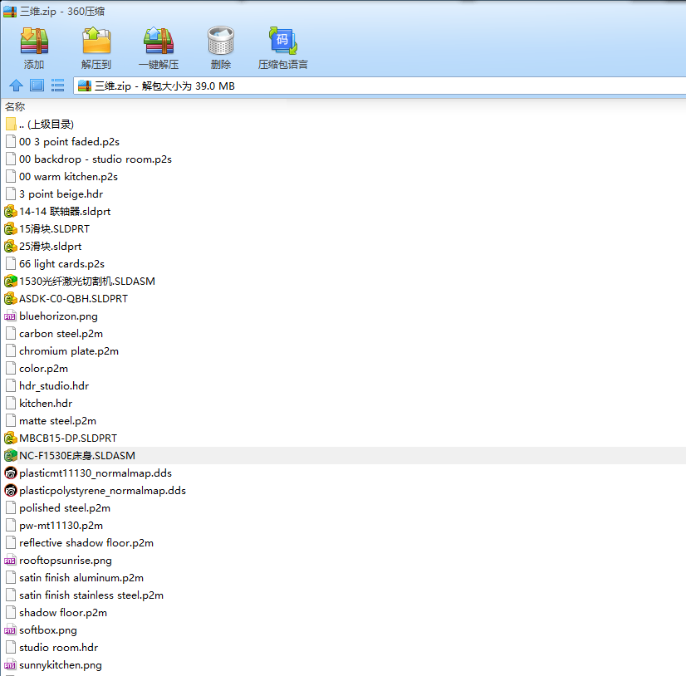
Task: Sort by the 名称 column header
Action: [15, 107]
